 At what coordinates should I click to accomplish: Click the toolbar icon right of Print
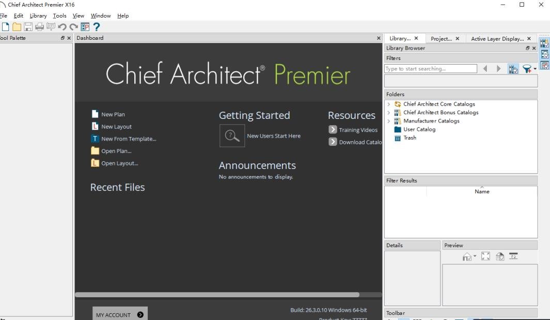[x=51, y=27]
